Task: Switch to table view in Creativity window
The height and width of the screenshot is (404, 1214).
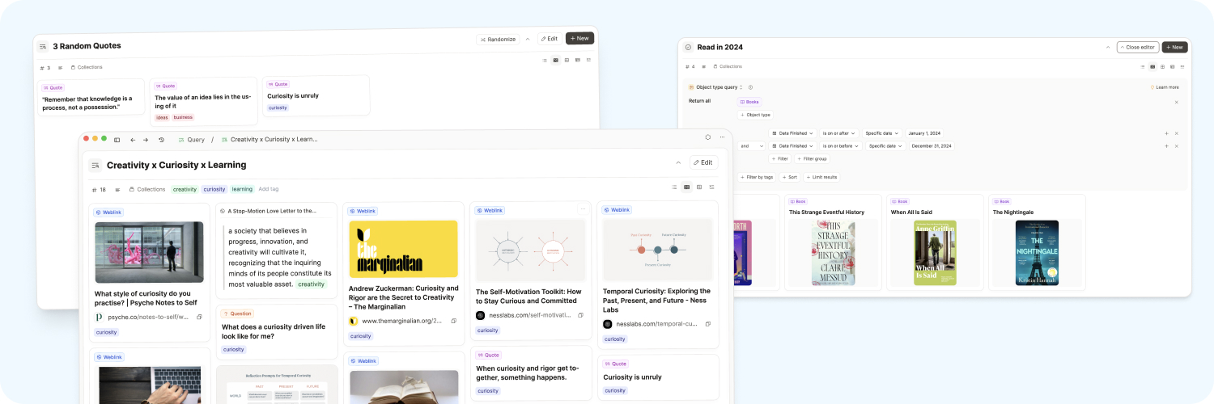Action: [x=699, y=187]
